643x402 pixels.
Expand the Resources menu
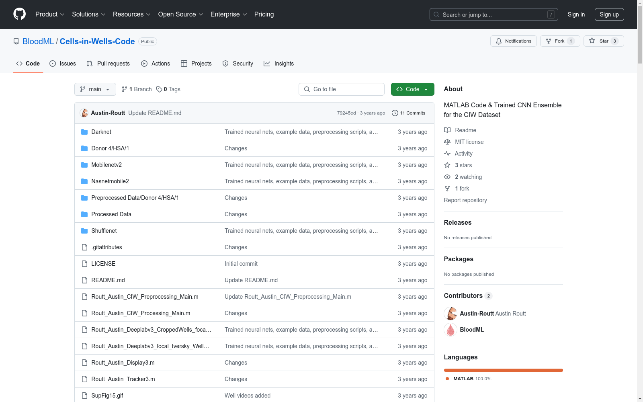coord(132,14)
